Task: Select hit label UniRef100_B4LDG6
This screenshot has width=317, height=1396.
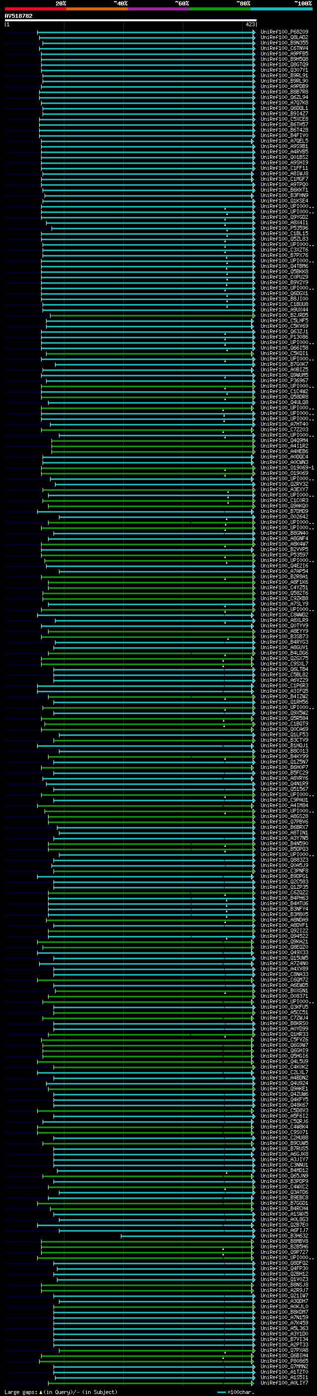Action: point(284,653)
